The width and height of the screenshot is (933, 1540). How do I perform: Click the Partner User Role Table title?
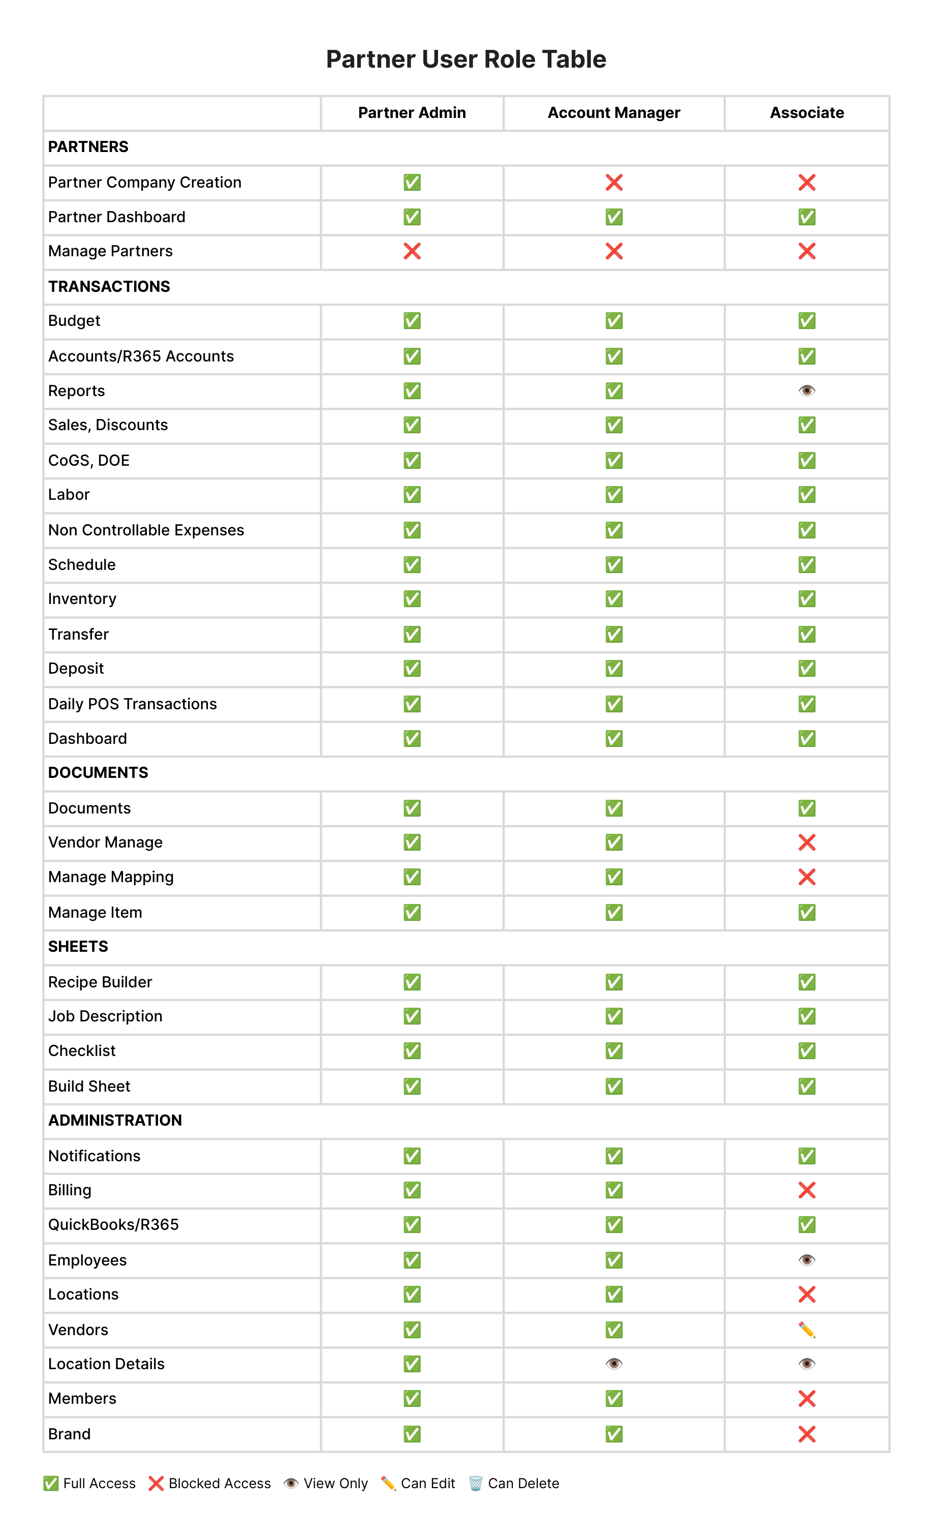click(x=466, y=59)
